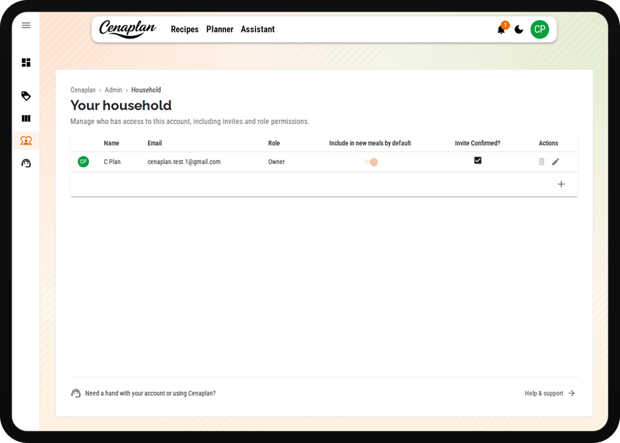This screenshot has height=443, width=620.
Task: Edit member C Plan with pencil icon
Action: point(555,161)
